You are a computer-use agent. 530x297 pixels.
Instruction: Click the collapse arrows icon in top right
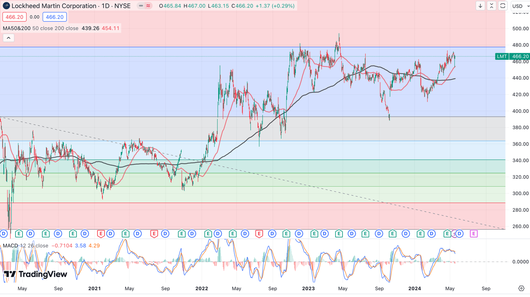click(x=492, y=6)
